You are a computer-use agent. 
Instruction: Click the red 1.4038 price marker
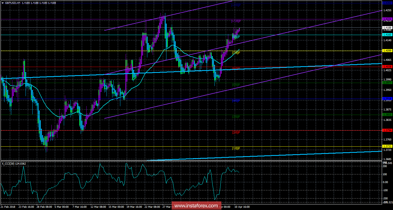click(x=388, y=66)
